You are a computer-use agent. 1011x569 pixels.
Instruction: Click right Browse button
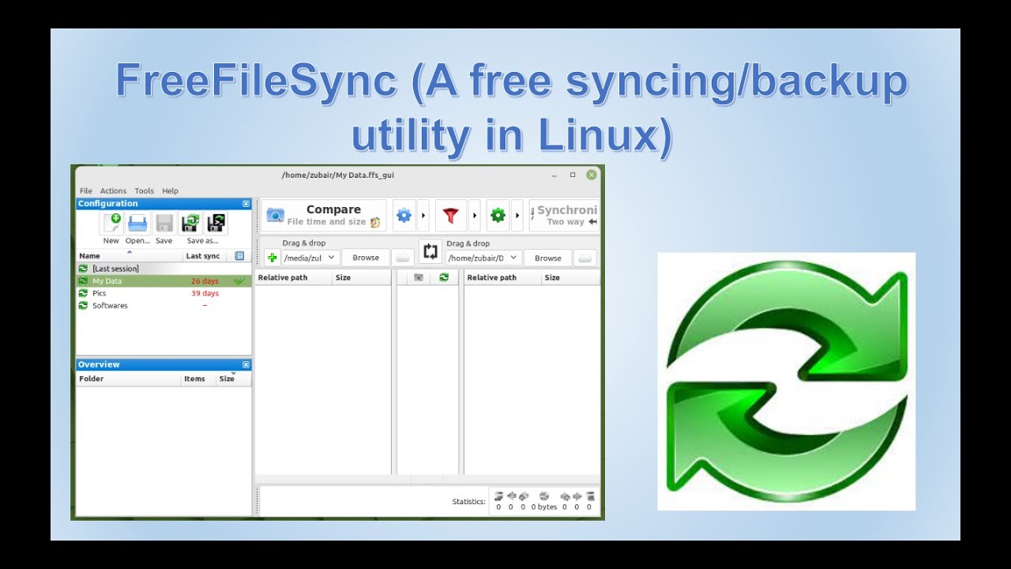point(547,258)
